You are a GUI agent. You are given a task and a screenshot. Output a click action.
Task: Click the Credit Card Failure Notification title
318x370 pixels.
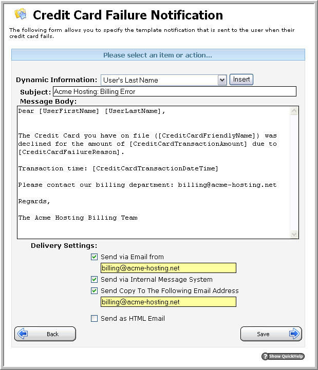pyautogui.click(x=128, y=15)
